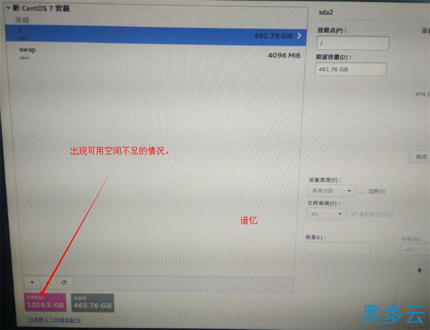Open the 文件系统 xfs dropdown
Image resolution: width=430 pixels, height=330 pixels.
click(x=326, y=214)
